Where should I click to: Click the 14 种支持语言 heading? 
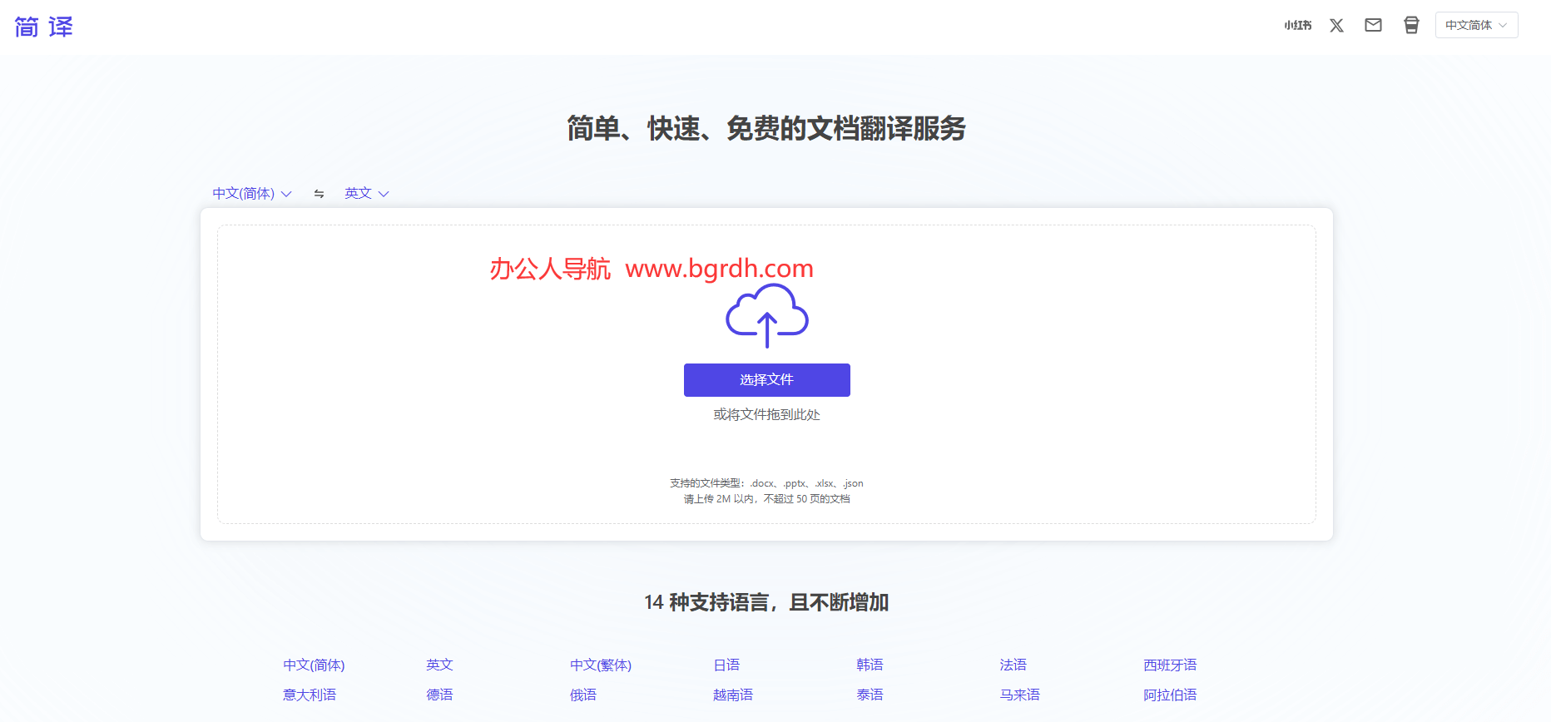pos(766,602)
